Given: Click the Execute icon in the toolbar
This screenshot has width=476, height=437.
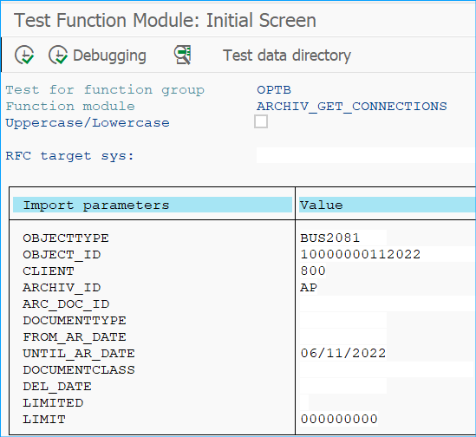Looking at the screenshot, I should 24,55.
